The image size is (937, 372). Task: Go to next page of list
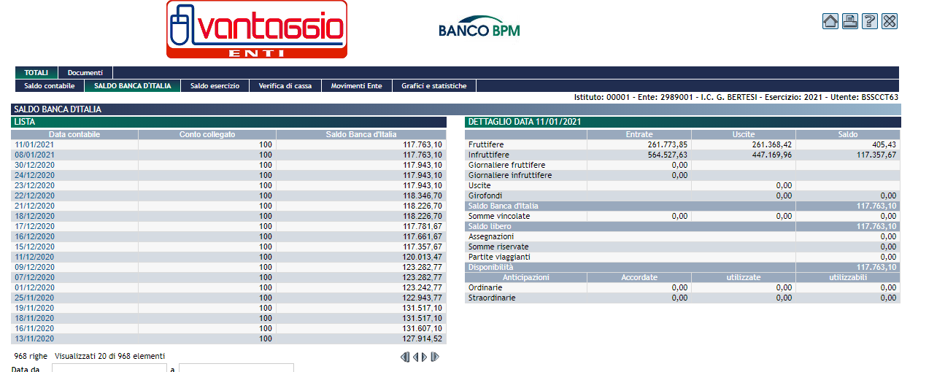(x=425, y=357)
